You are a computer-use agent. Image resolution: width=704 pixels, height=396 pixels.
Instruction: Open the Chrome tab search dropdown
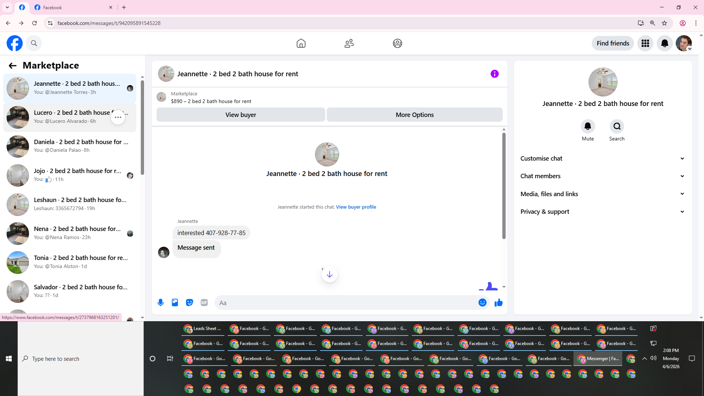7,7
